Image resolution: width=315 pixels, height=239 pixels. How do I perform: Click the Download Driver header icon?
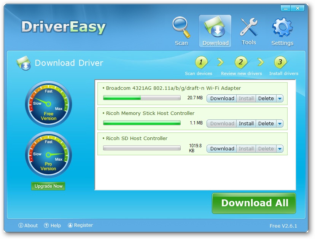tap(24, 63)
